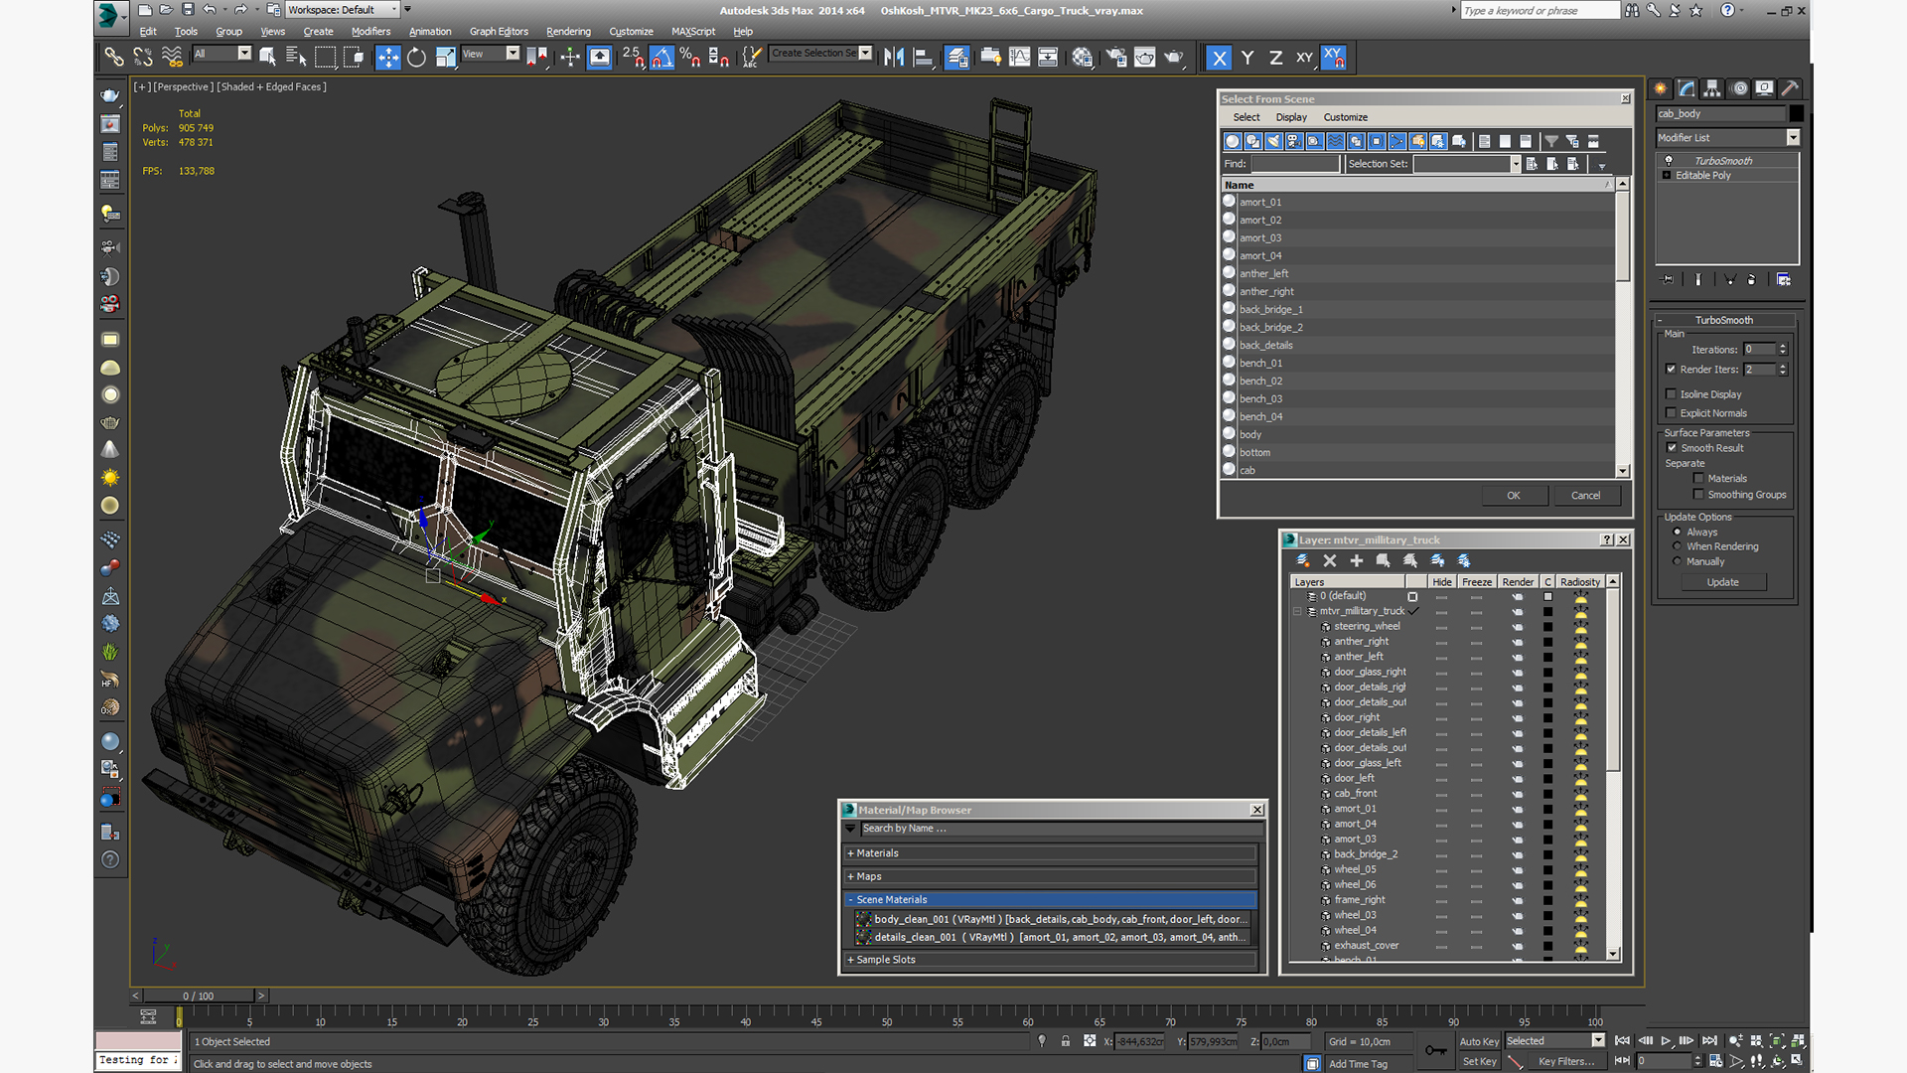The height and width of the screenshot is (1073, 1907).
Task: Click the cab_body object color swatch
Action: [x=1796, y=114]
